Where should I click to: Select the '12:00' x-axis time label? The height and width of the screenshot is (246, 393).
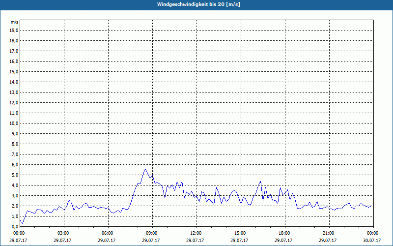coord(196,233)
